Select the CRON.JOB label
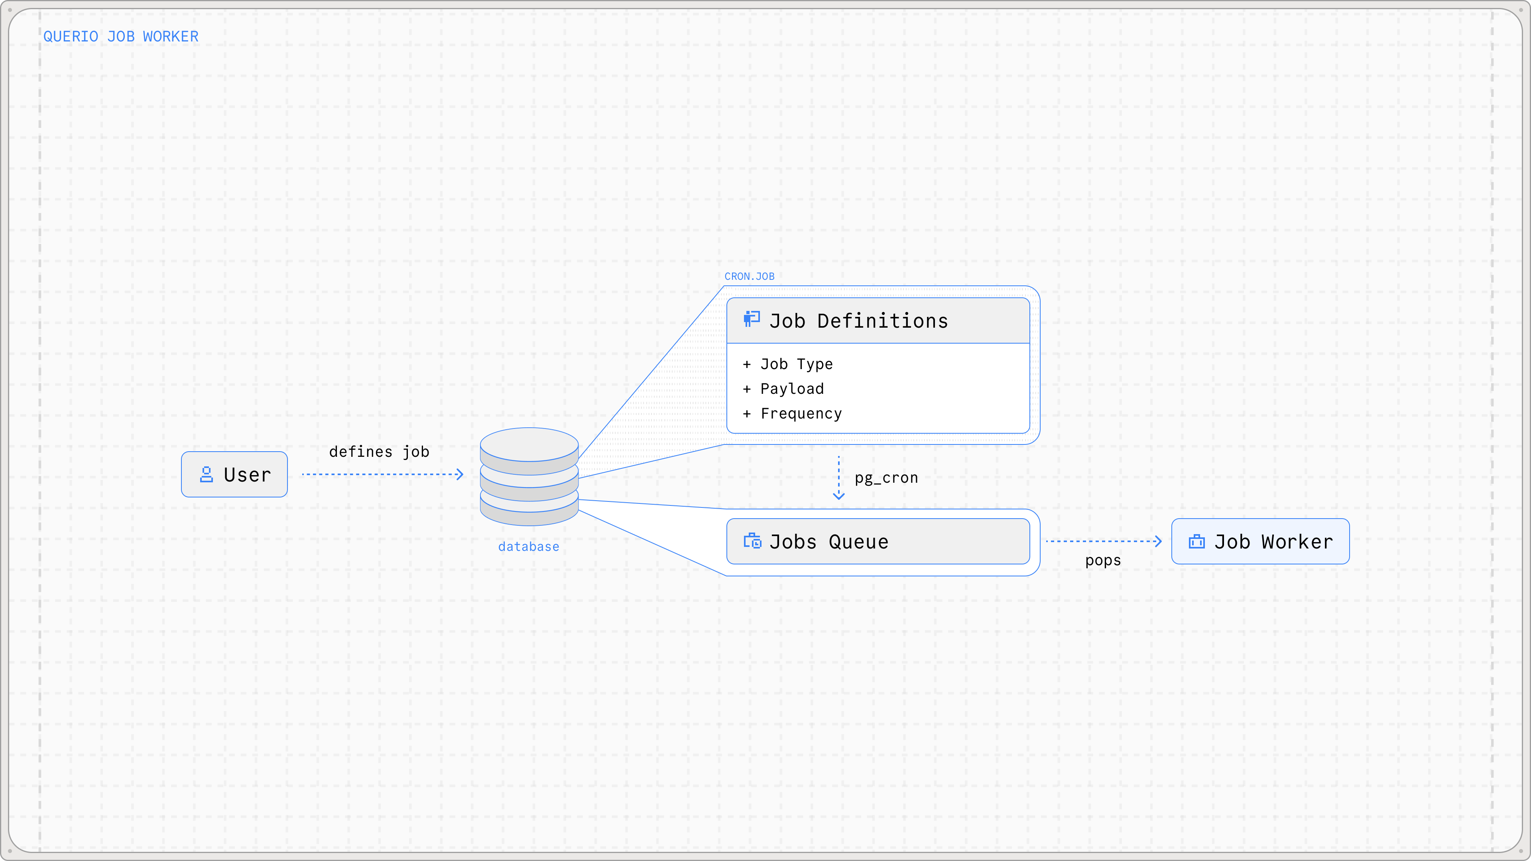 (x=749, y=276)
